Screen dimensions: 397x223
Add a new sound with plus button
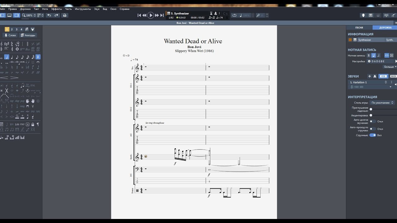pyautogui.click(x=369, y=76)
